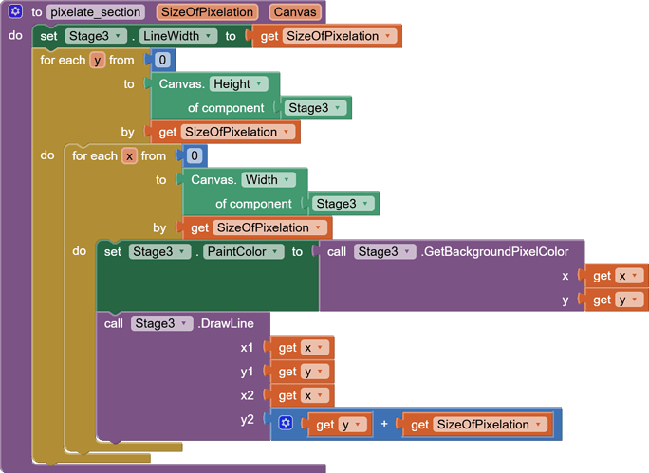Expand the Canvas Width property dropdown
The height and width of the screenshot is (473, 649).
268,179
